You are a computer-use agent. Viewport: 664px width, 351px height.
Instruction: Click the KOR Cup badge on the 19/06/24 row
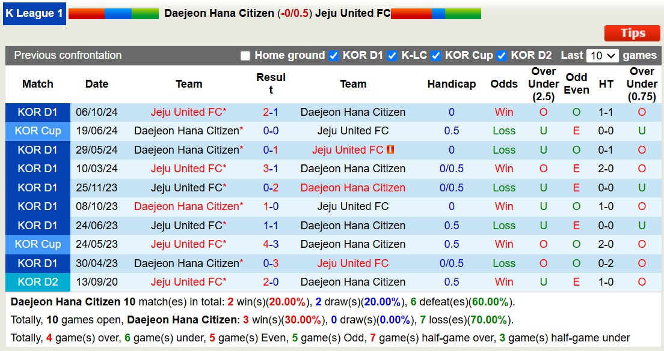tap(37, 131)
